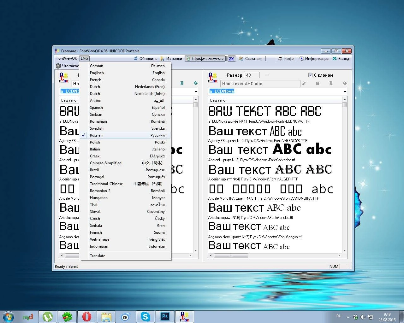Open Opera browser from the taskbar

coord(87,317)
